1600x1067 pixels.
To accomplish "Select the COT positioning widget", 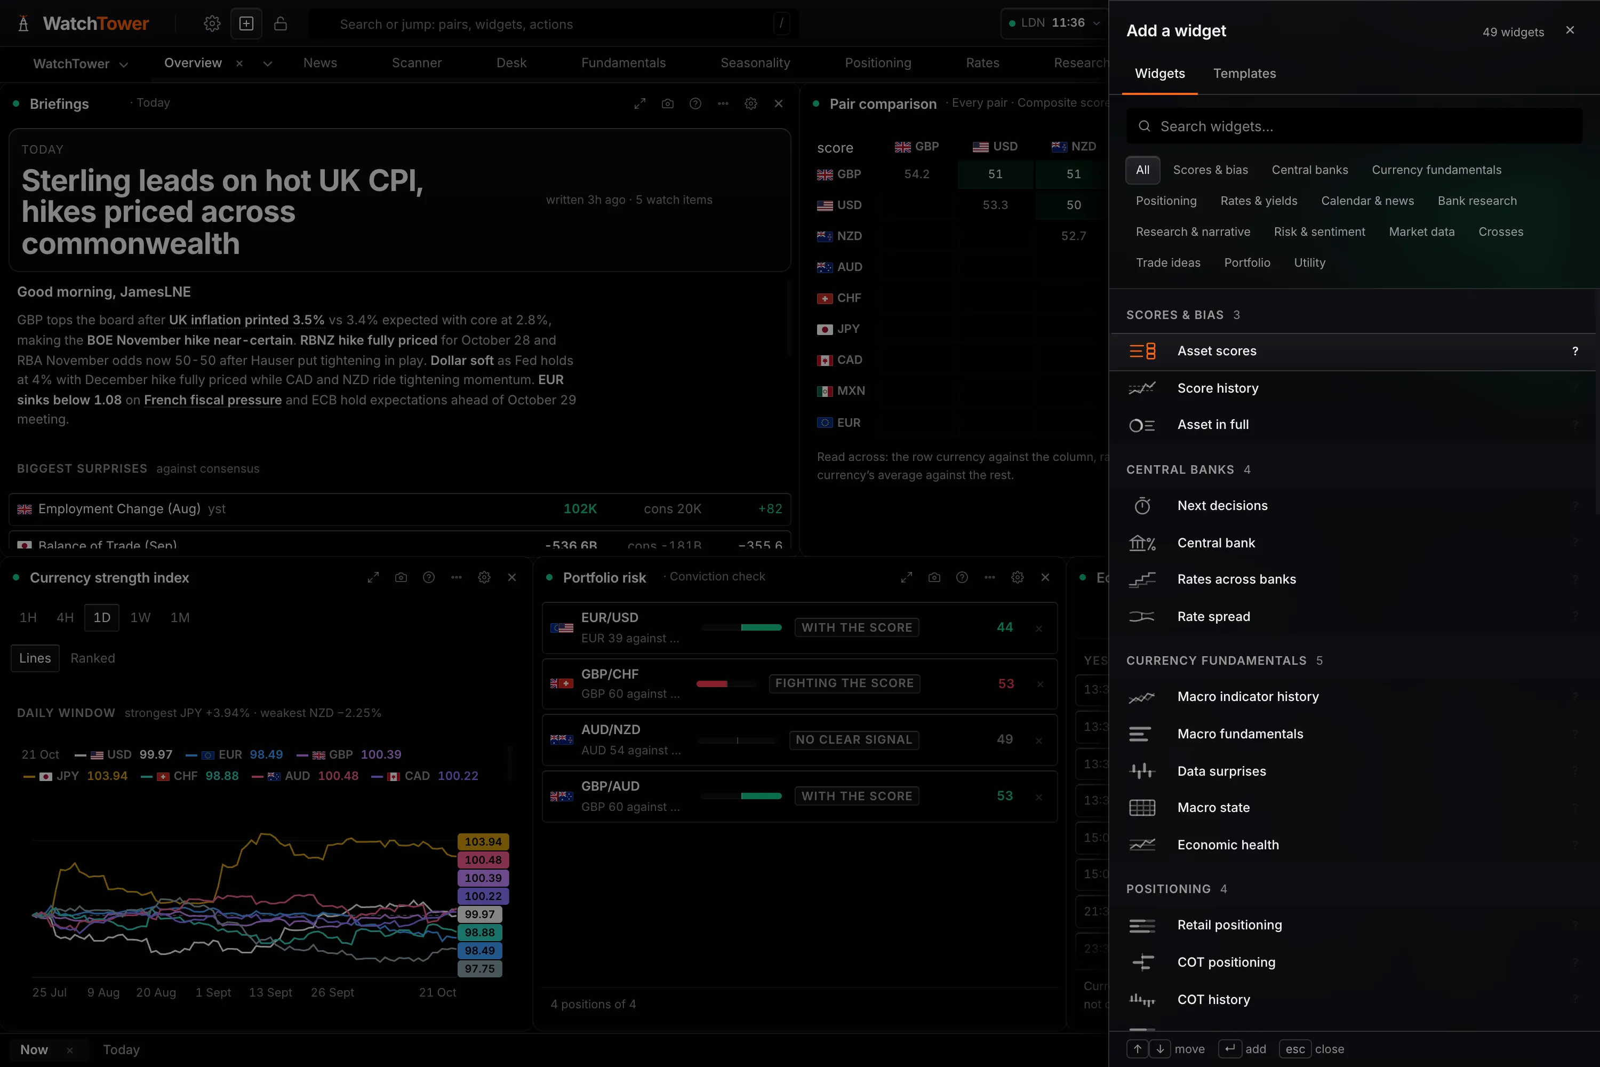I will (x=1354, y=962).
